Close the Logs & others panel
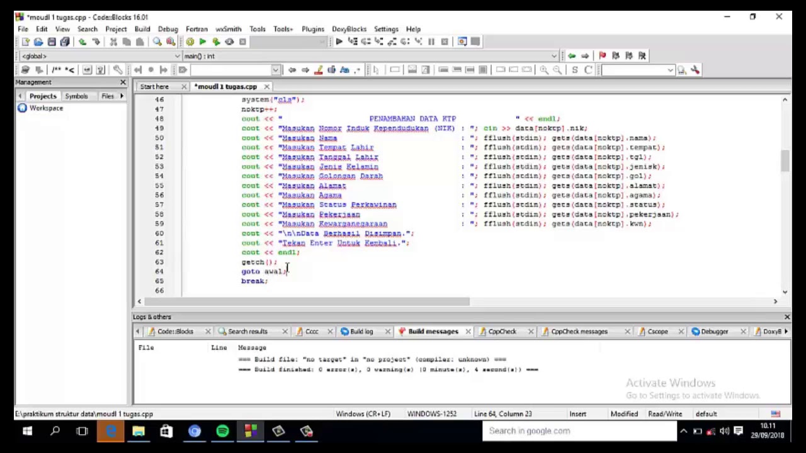 [787, 317]
